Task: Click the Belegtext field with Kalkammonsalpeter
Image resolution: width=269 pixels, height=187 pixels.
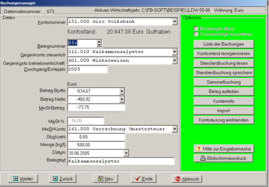Action: pos(121,161)
